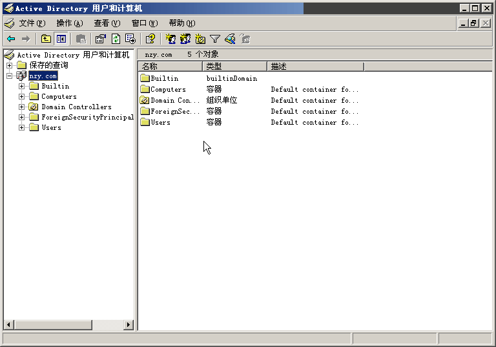This screenshot has width=496, height=347.
Task: Click the Help toolbar icon
Action: pos(150,39)
